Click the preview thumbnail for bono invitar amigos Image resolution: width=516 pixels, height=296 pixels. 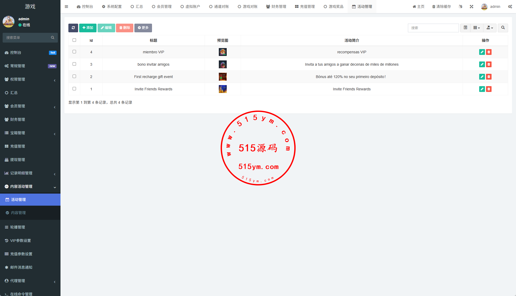222,64
